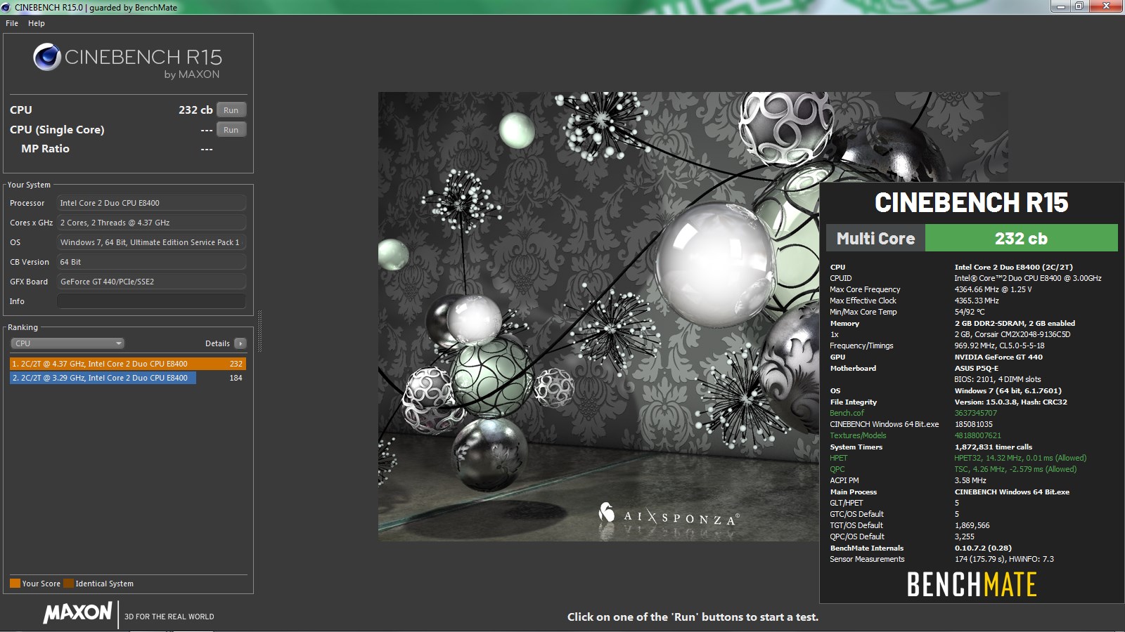Click the OS field Windows 7 64 Bit

click(151, 242)
